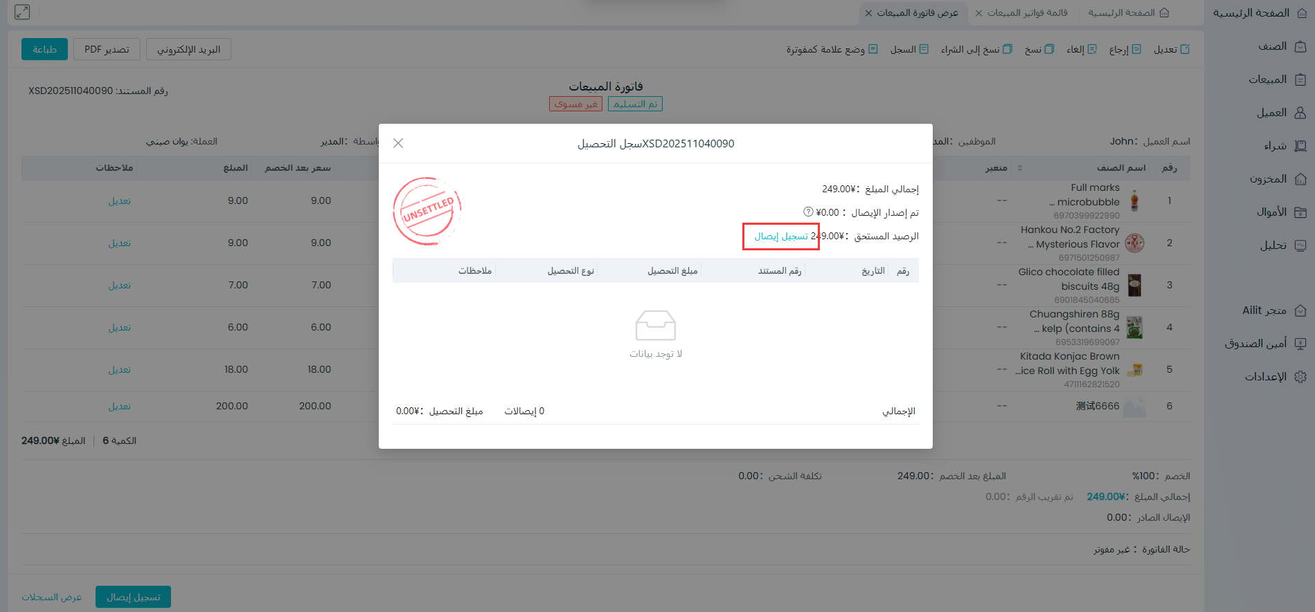Switch to الصفحة الرئيسية tab

coord(1128,13)
